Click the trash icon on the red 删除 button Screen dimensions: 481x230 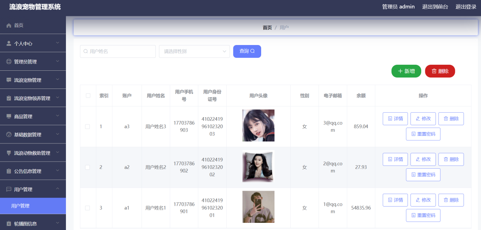pyautogui.click(x=434, y=71)
